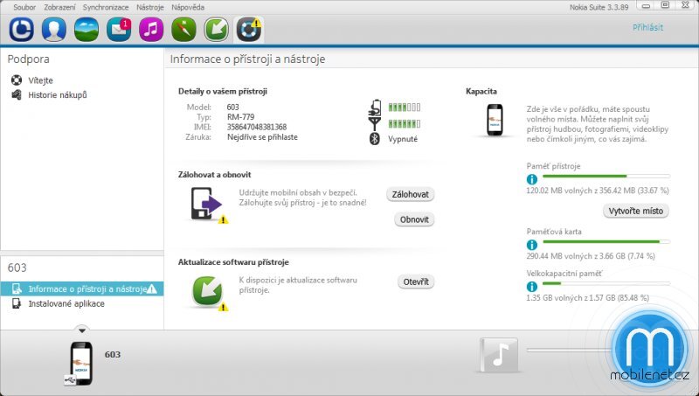This screenshot has width=699, height=396.
Task: Open the Maps compass icon
Action: (x=183, y=30)
